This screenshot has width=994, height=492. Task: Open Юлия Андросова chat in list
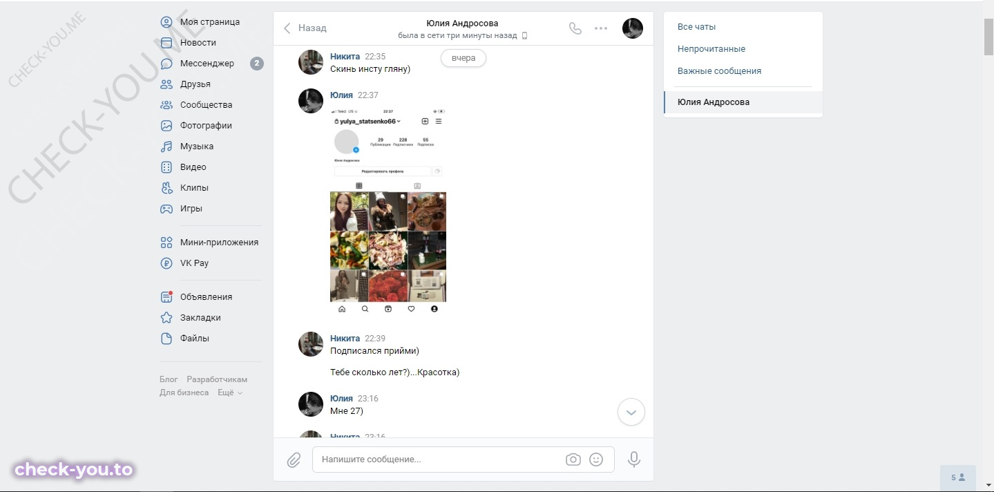tap(743, 102)
